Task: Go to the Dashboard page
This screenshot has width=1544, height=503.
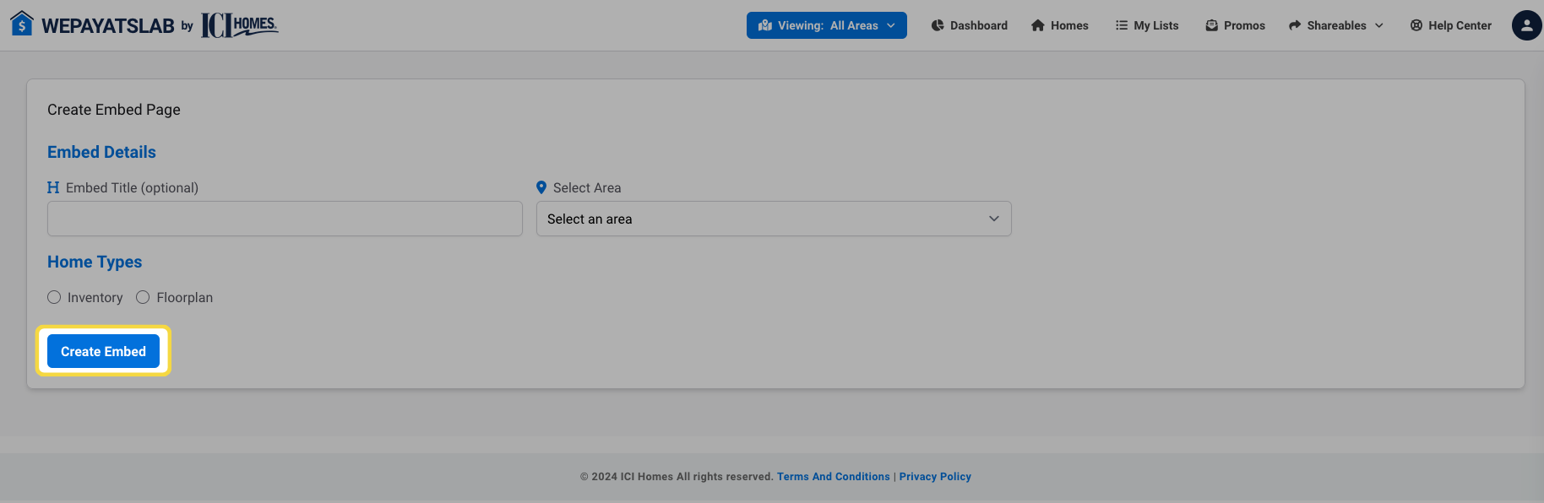Action: coord(978,25)
